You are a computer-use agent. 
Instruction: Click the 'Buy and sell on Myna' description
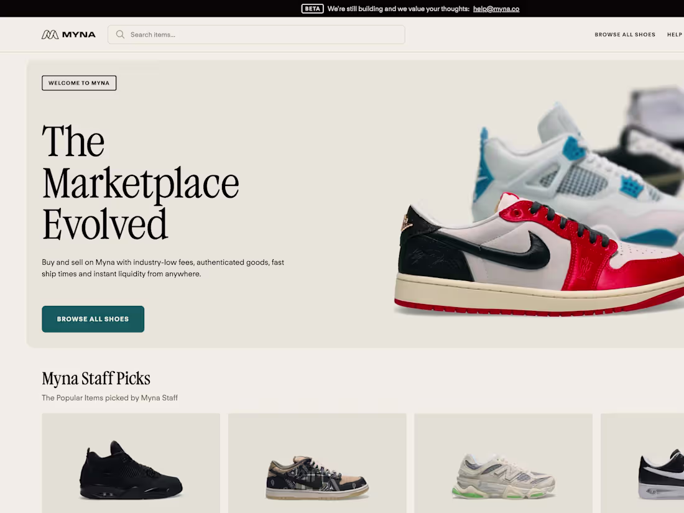163,268
